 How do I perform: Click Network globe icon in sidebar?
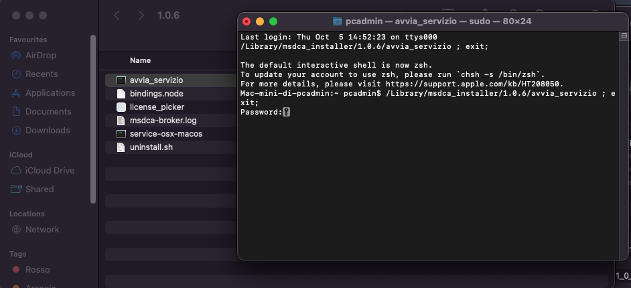point(16,229)
